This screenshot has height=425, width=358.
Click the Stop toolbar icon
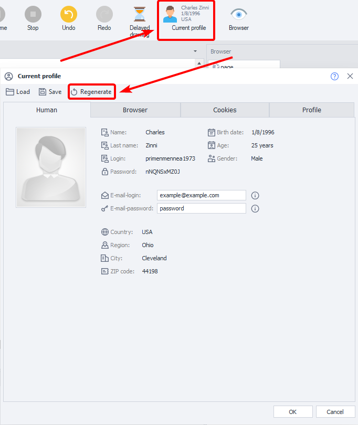pyautogui.click(x=33, y=15)
